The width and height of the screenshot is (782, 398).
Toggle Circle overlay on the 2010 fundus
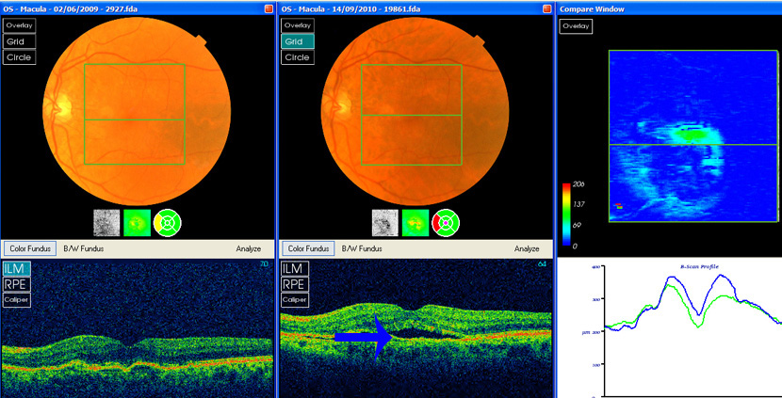(x=297, y=57)
